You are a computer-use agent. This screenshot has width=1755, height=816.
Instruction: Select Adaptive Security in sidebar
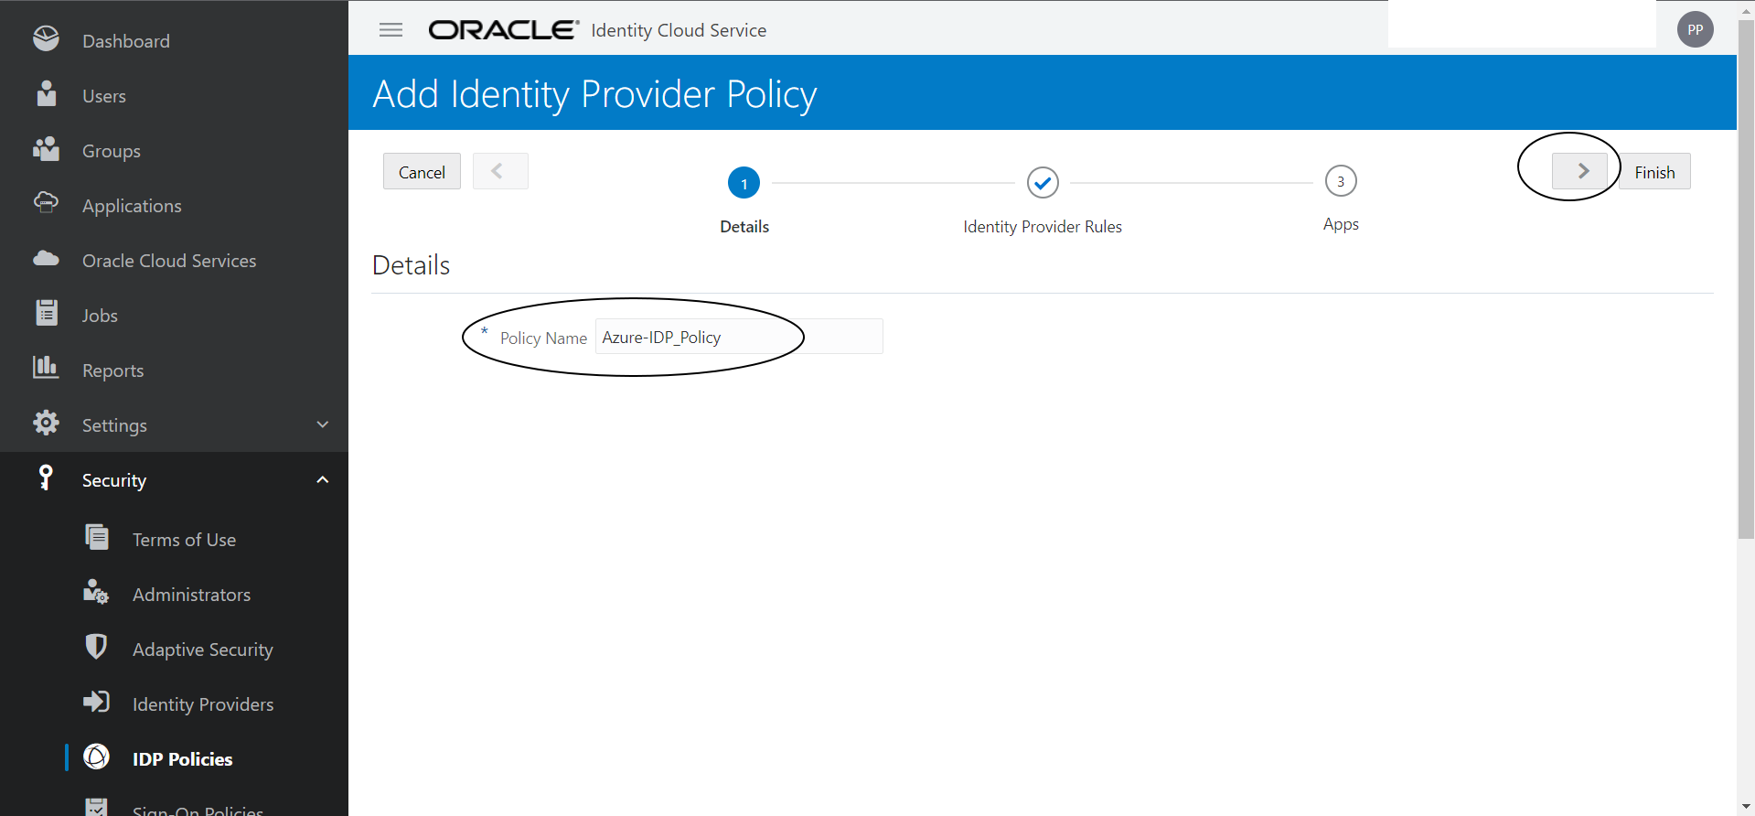[x=203, y=650]
